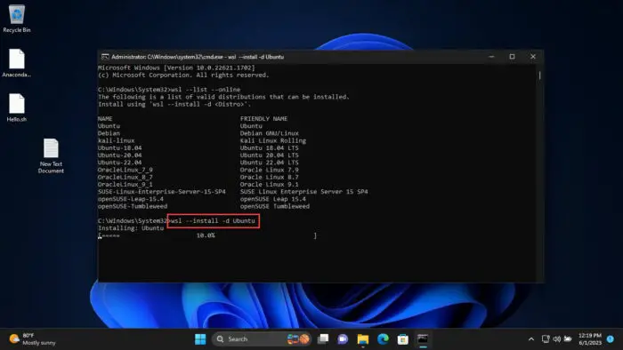Image resolution: width=623 pixels, height=350 pixels.
Task: Click the 'Ubuntu 22.04 LTS' friendly name
Action: 269,163
